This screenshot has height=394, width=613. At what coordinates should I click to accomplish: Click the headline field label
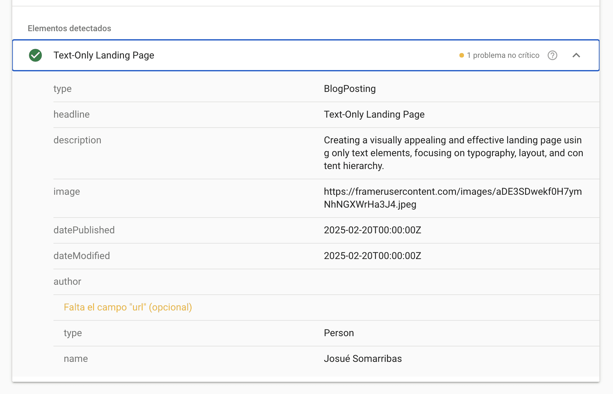[71, 114]
